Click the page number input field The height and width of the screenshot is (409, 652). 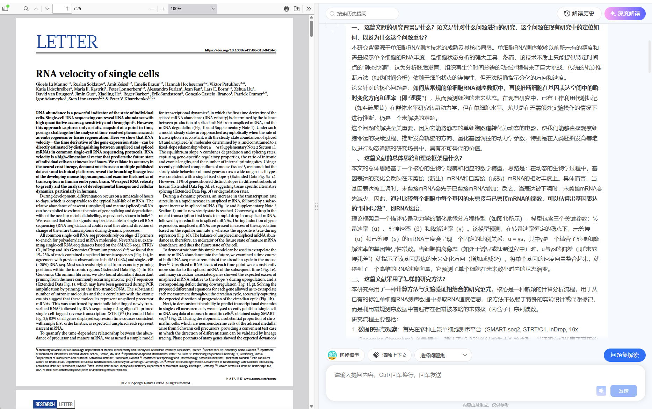[x=62, y=9]
